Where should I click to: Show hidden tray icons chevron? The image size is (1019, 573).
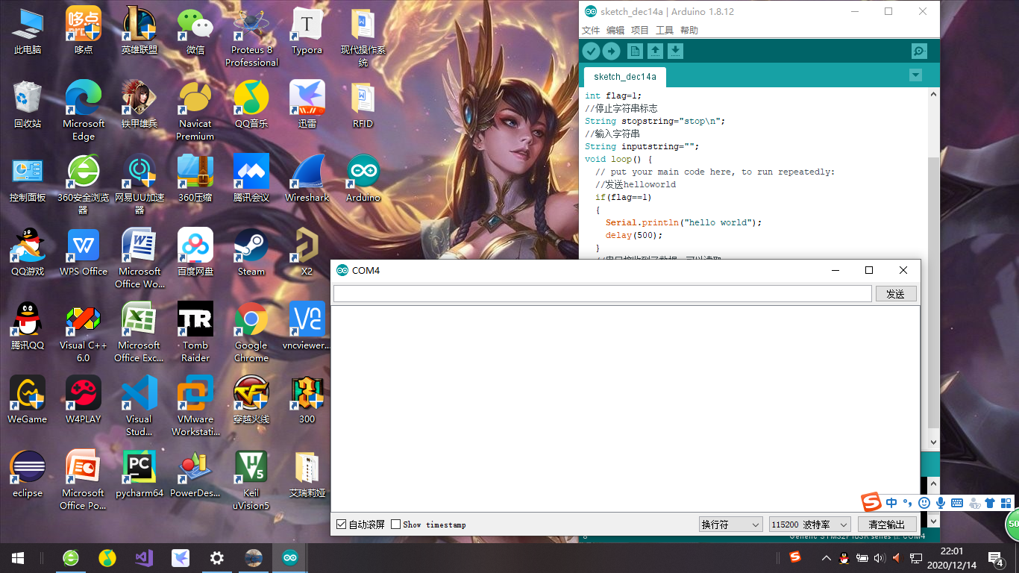[x=826, y=557]
